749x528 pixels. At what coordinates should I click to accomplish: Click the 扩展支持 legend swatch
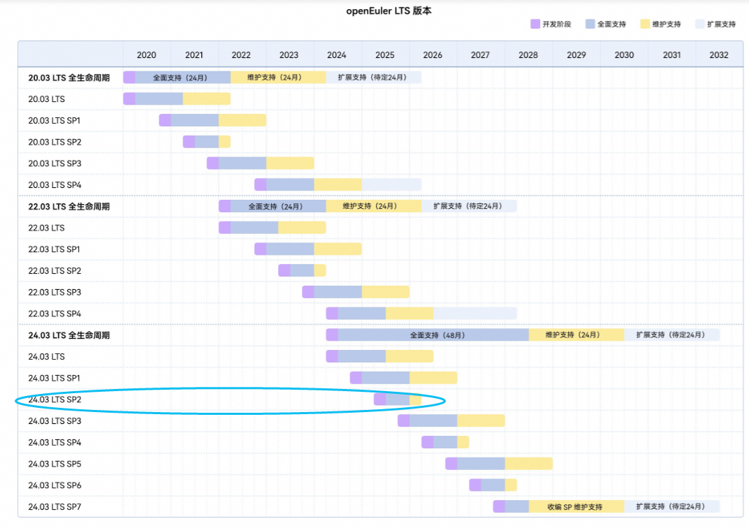point(699,24)
